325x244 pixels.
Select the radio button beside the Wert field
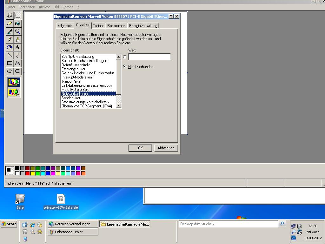tap(125, 57)
